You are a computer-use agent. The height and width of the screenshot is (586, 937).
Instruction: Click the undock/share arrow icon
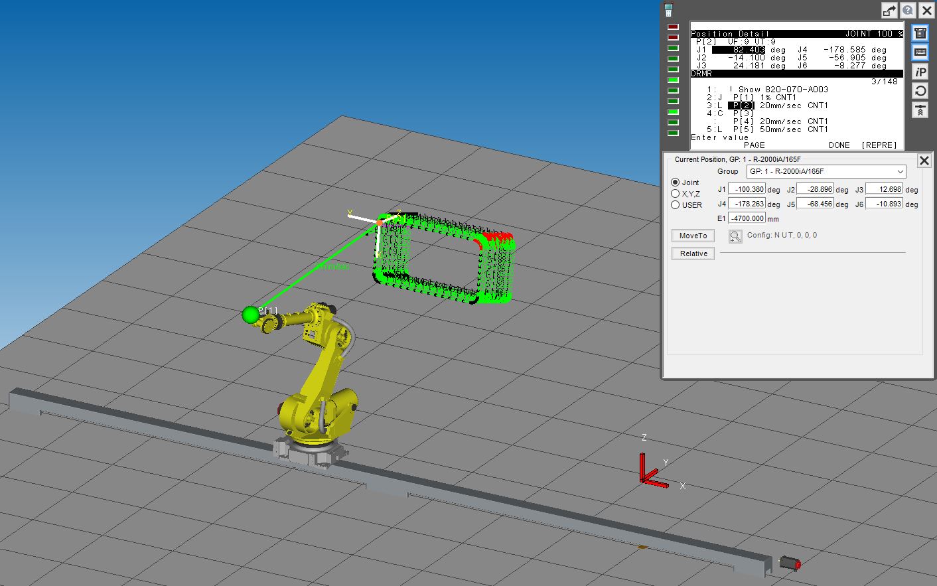pos(889,10)
